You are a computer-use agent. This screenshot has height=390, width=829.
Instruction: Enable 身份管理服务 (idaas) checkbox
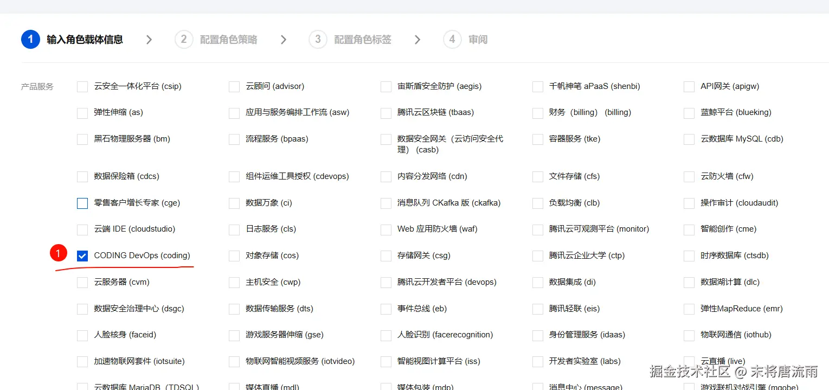(538, 335)
